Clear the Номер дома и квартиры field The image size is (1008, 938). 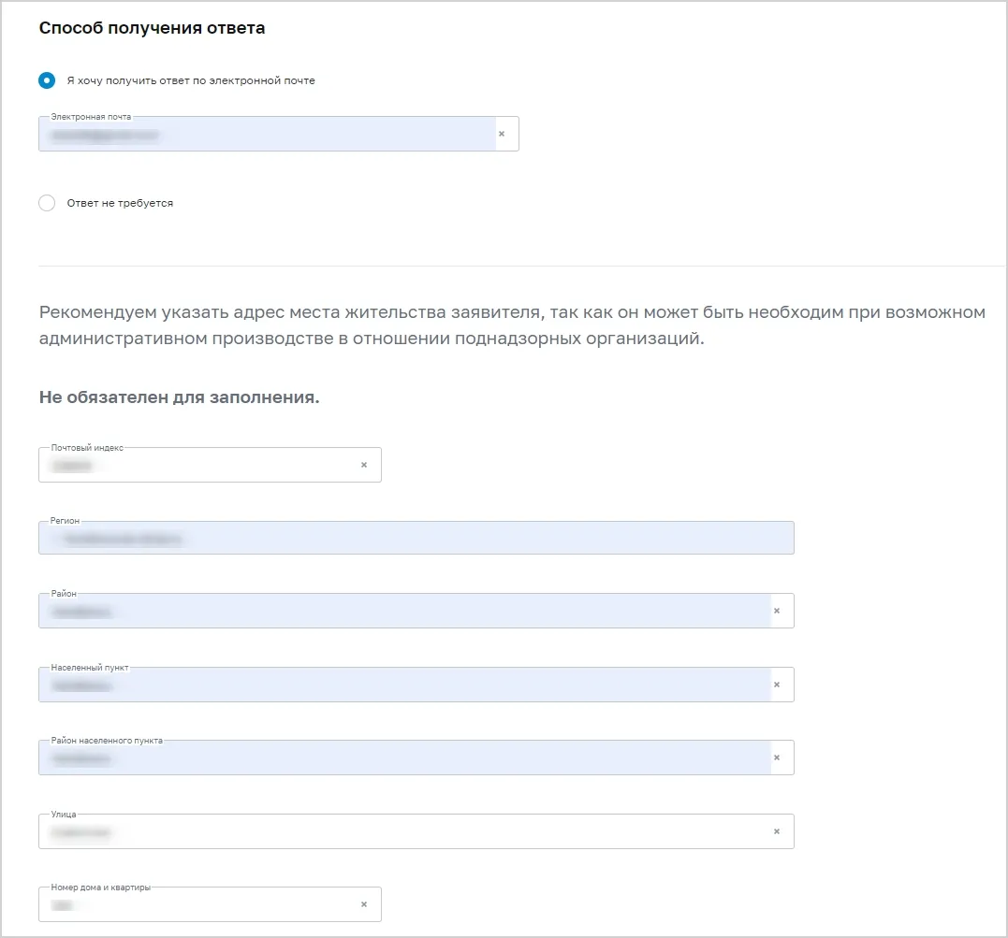[x=364, y=904]
